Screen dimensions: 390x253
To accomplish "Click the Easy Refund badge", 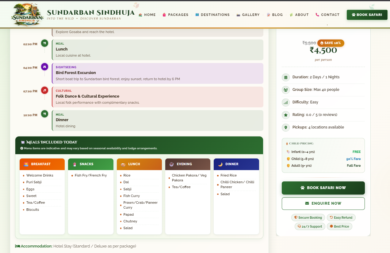I will 341,218.
